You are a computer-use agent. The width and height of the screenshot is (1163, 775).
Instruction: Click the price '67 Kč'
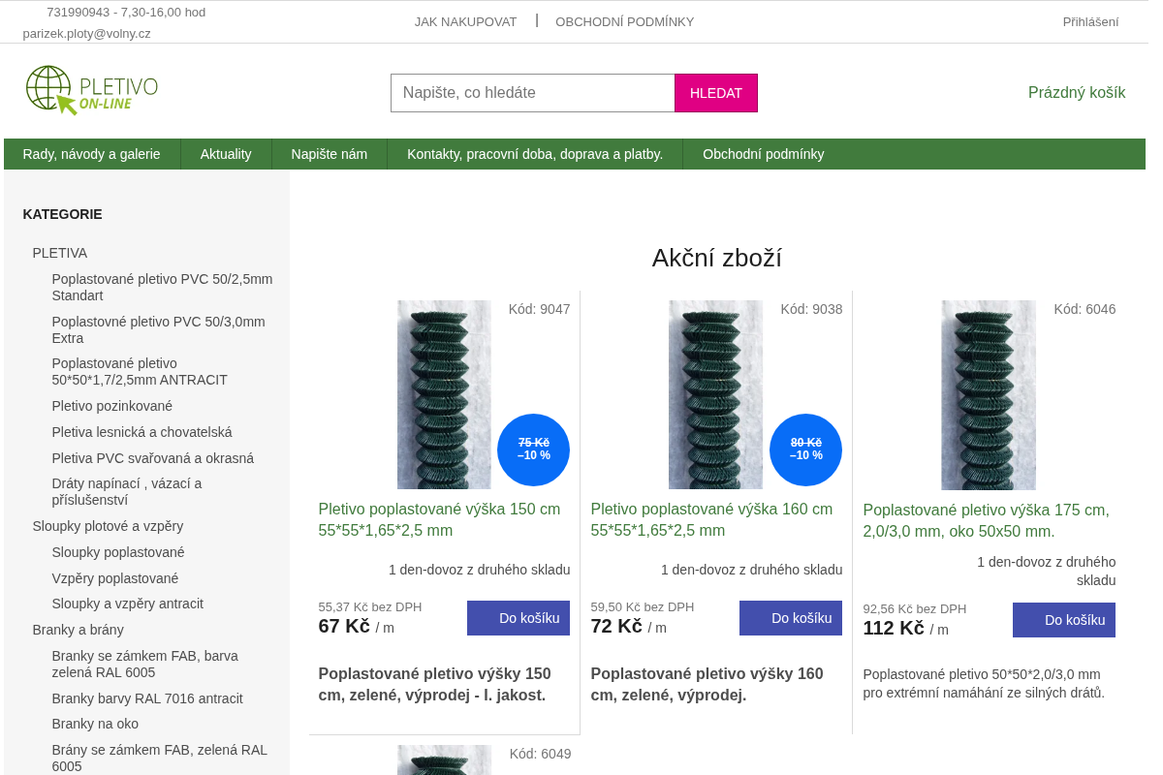click(x=344, y=626)
